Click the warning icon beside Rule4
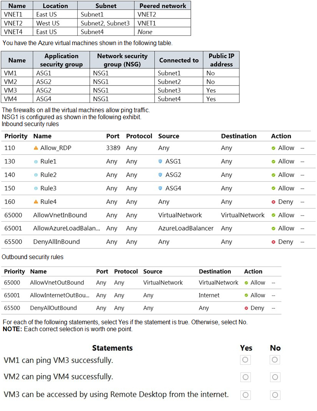Screen dimensions: 317x411 tap(36, 202)
